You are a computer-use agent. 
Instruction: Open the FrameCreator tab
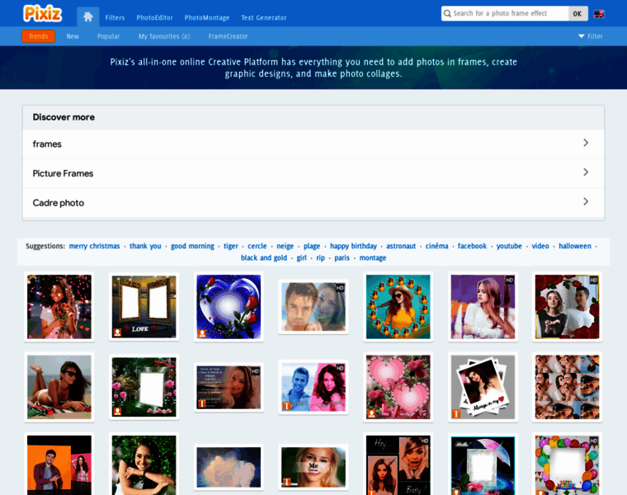[228, 36]
